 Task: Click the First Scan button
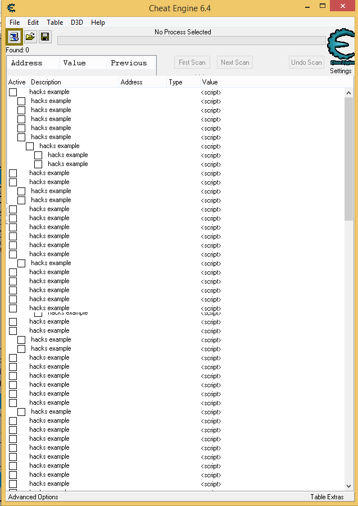(x=192, y=62)
